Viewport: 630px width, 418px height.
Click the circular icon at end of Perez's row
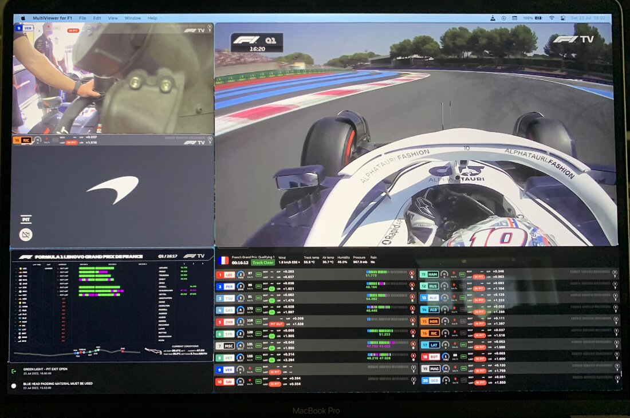(x=412, y=286)
